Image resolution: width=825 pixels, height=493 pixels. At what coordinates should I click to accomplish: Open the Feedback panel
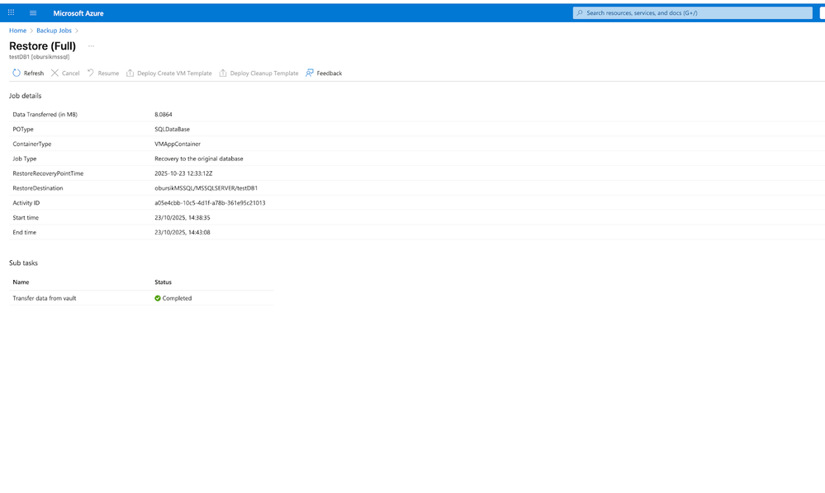click(324, 73)
